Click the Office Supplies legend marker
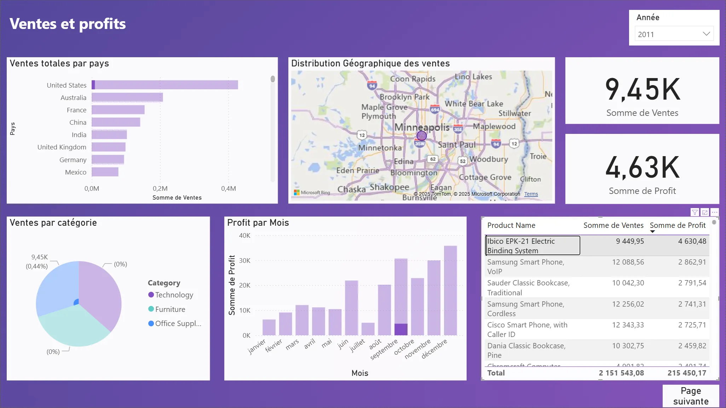Viewport: 726px width, 408px height. pyautogui.click(x=151, y=323)
